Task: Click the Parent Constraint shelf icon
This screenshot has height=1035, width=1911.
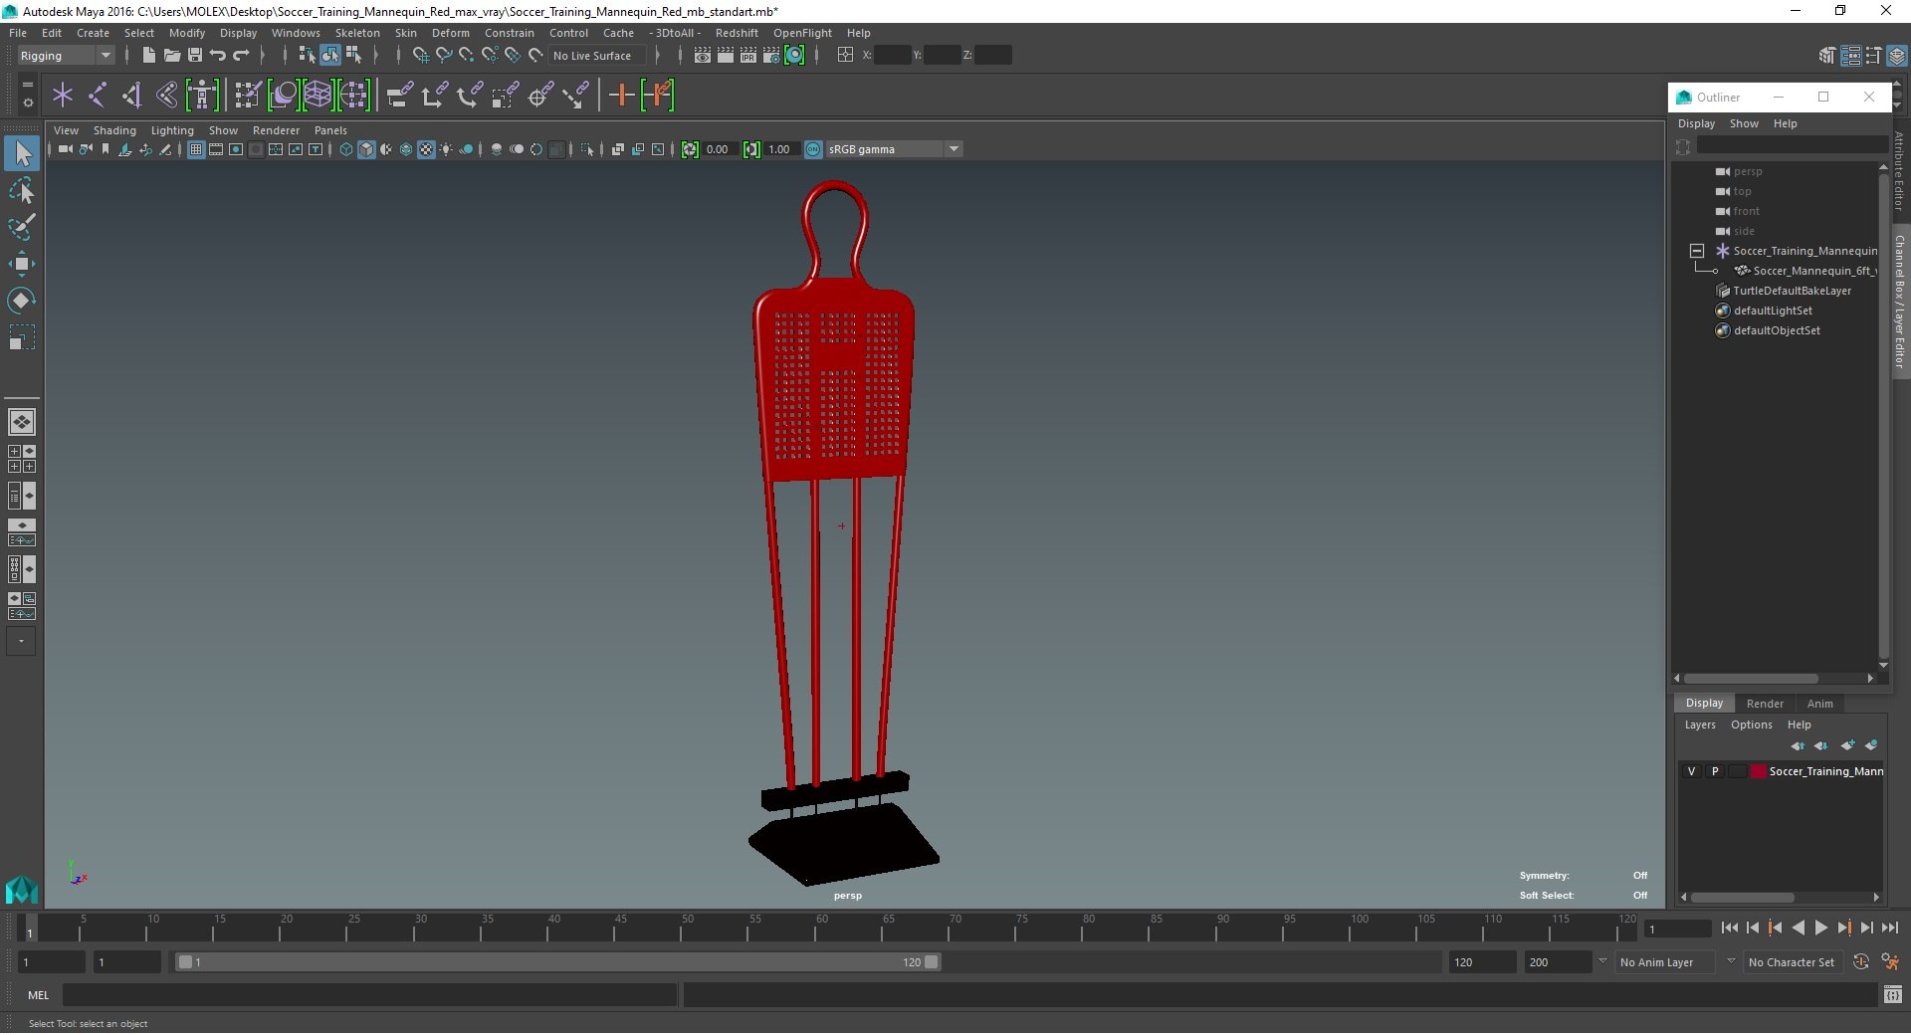Action: (399, 96)
